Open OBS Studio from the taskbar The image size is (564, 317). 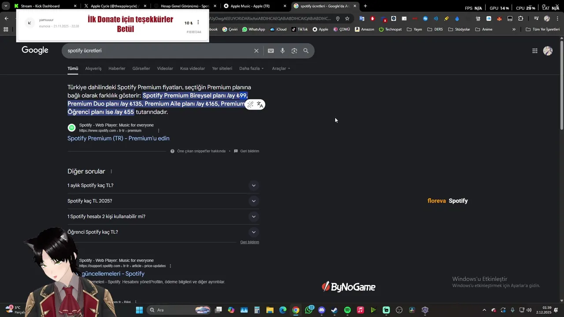399,310
